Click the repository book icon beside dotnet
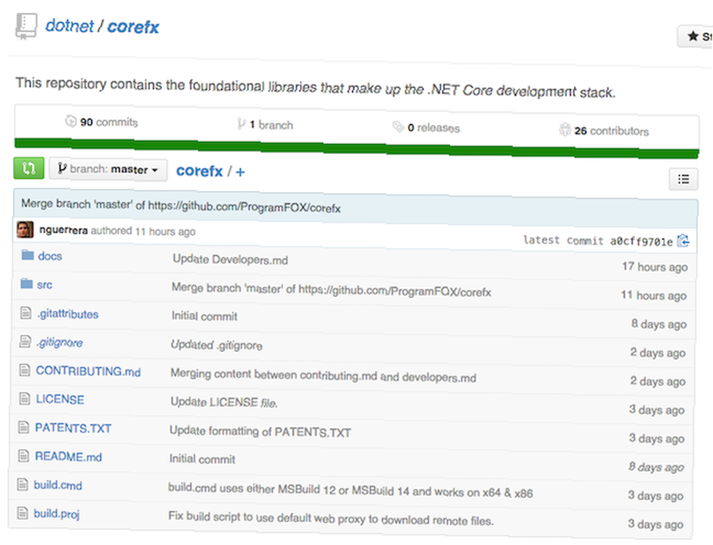The image size is (713, 545). 26,27
